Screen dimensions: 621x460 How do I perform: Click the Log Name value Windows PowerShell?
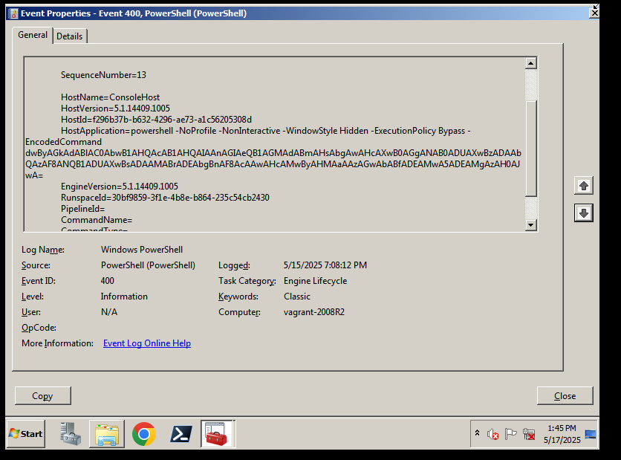coord(142,250)
